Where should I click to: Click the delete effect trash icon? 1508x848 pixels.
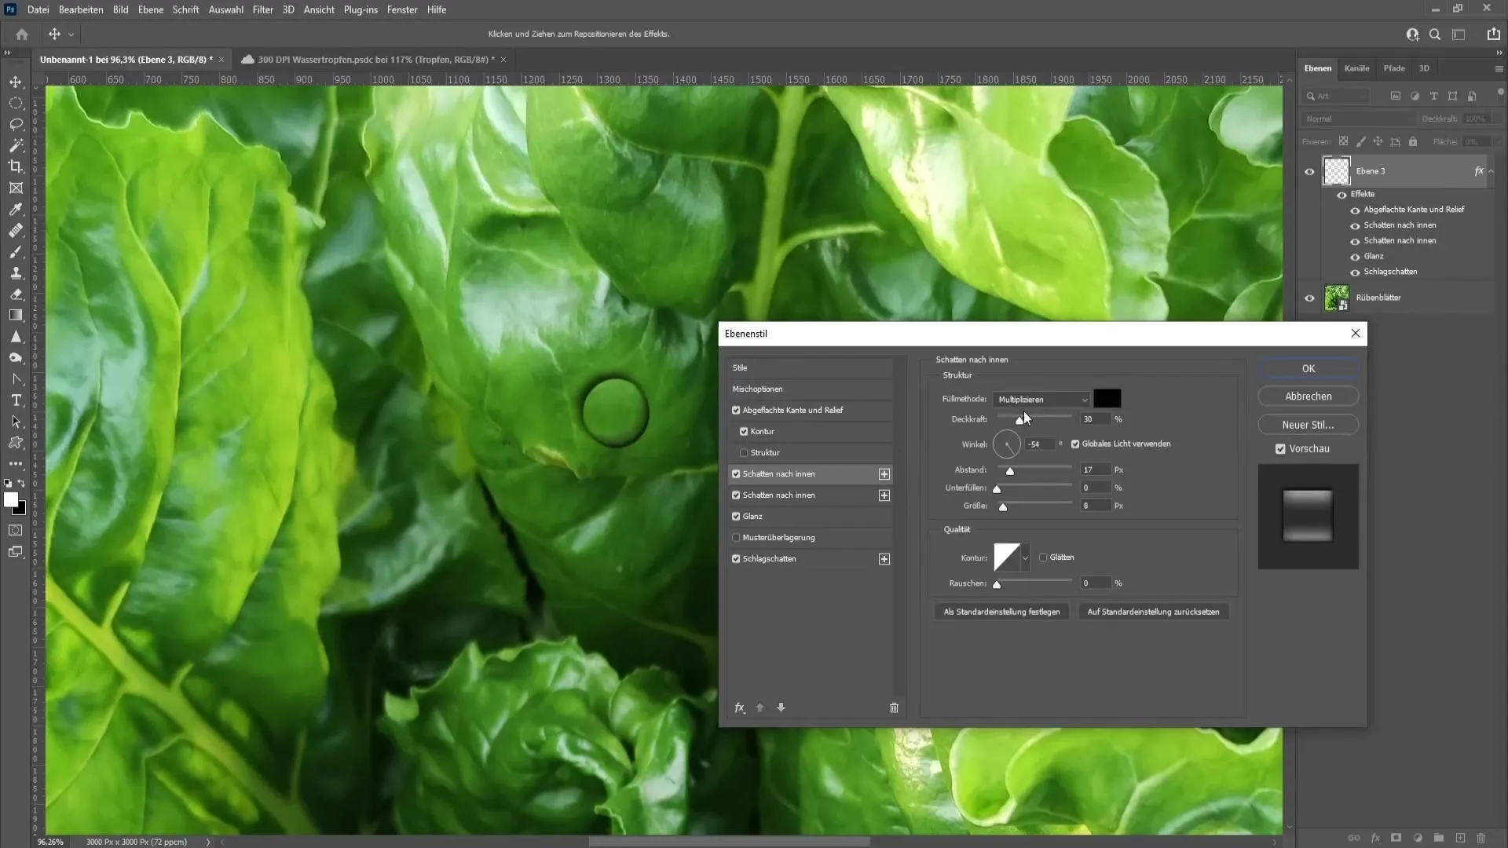click(894, 707)
